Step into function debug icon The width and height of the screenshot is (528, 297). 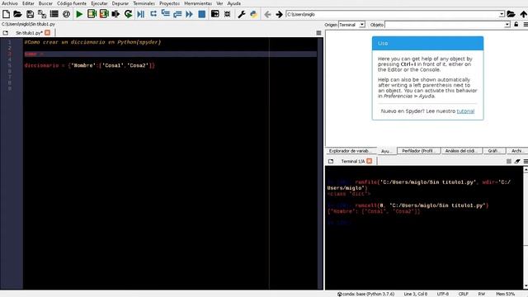click(165, 14)
